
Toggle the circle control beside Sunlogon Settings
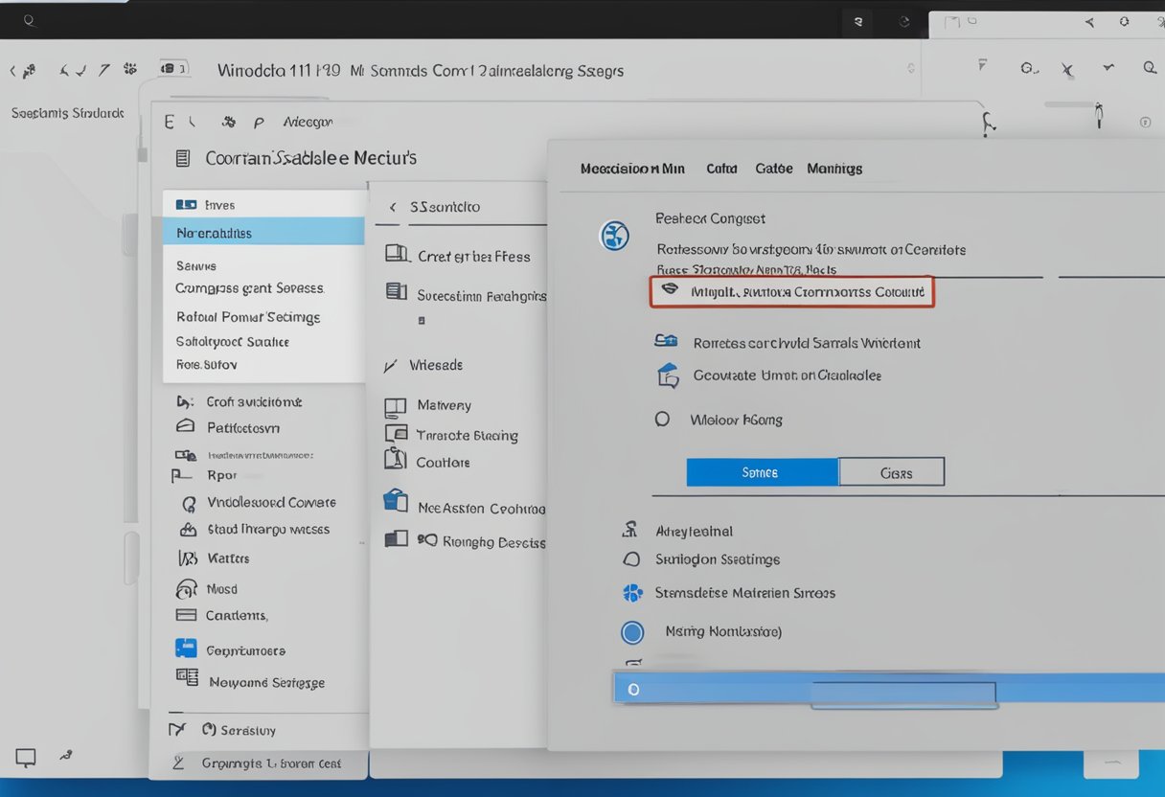coord(632,559)
